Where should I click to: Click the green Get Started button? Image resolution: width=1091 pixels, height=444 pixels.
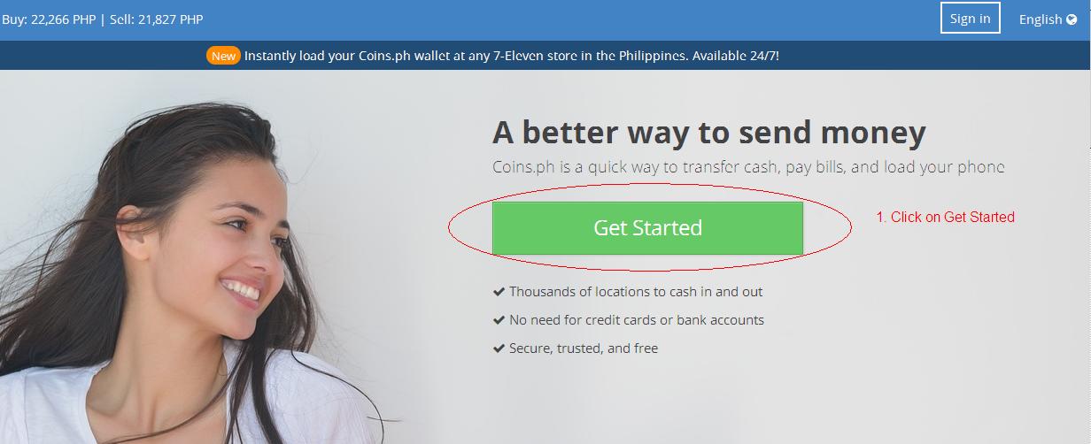[x=647, y=228]
